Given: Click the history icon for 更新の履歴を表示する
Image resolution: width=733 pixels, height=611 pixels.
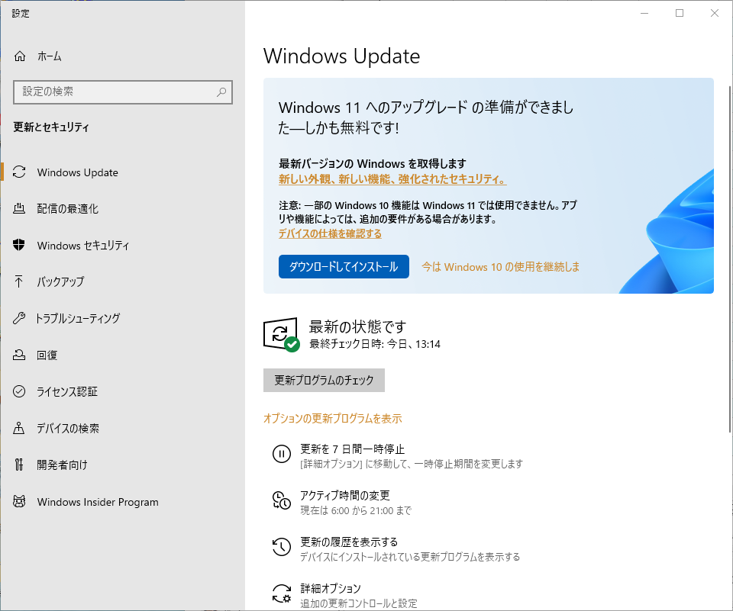Looking at the screenshot, I should click(x=282, y=546).
